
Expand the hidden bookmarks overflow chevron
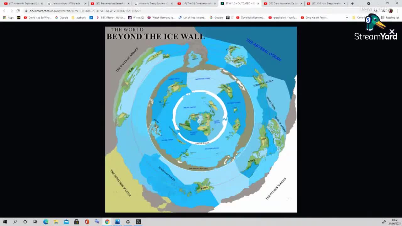pos(347,18)
